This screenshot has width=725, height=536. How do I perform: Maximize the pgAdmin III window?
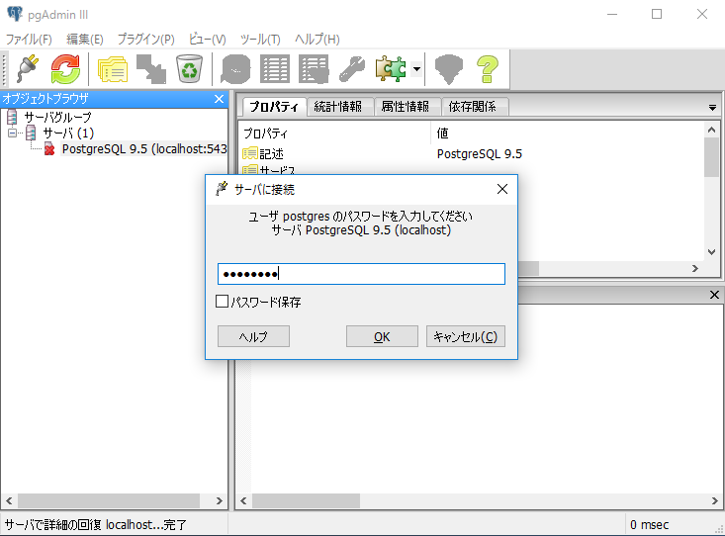pyautogui.click(x=657, y=14)
